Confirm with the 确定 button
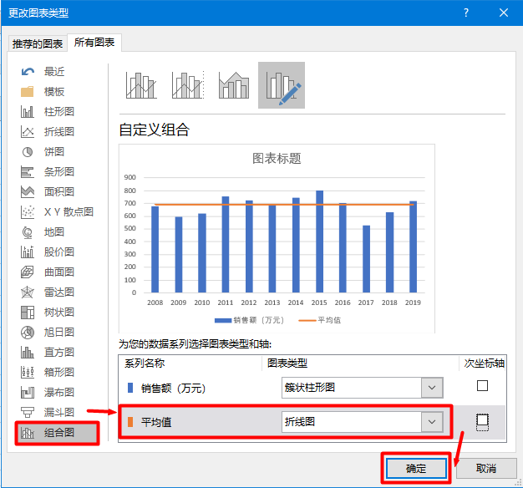 [416, 468]
